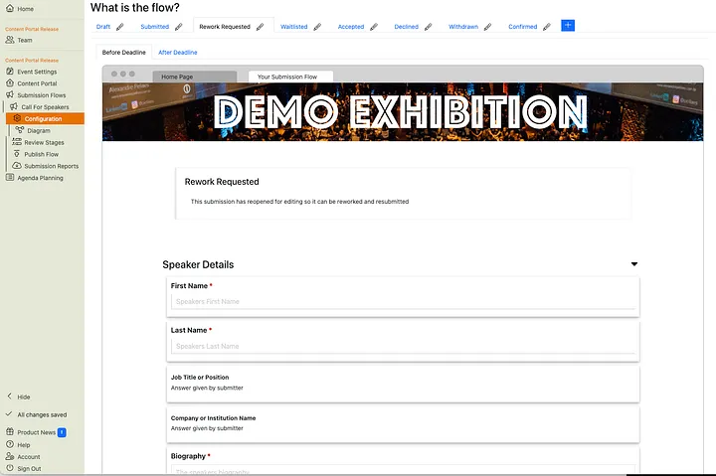
Task: Edit the Declined state with pencil icon
Action: [x=428, y=27]
